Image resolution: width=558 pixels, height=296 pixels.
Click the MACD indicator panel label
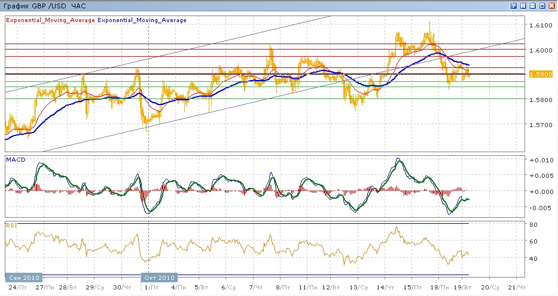(x=14, y=160)
